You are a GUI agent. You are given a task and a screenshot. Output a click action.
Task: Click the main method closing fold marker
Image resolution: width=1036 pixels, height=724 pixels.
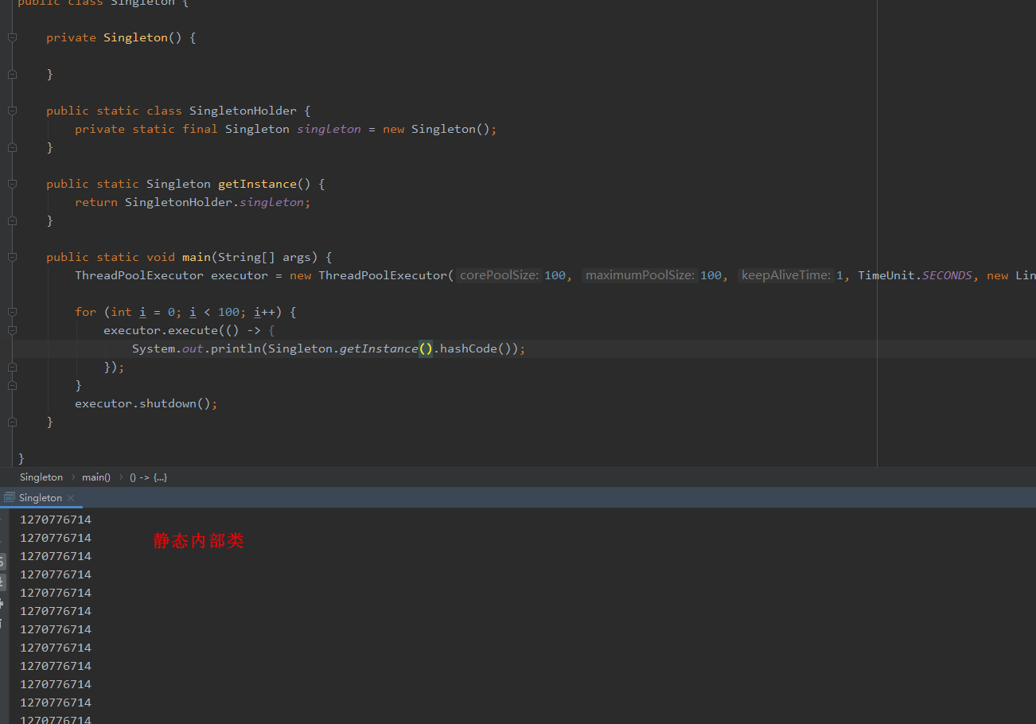click(12, 422)
